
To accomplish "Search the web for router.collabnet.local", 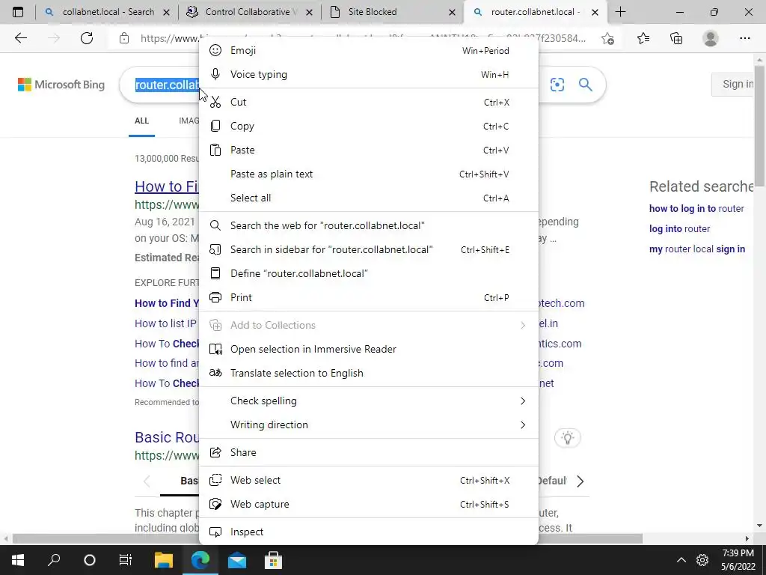I will 368,225.
